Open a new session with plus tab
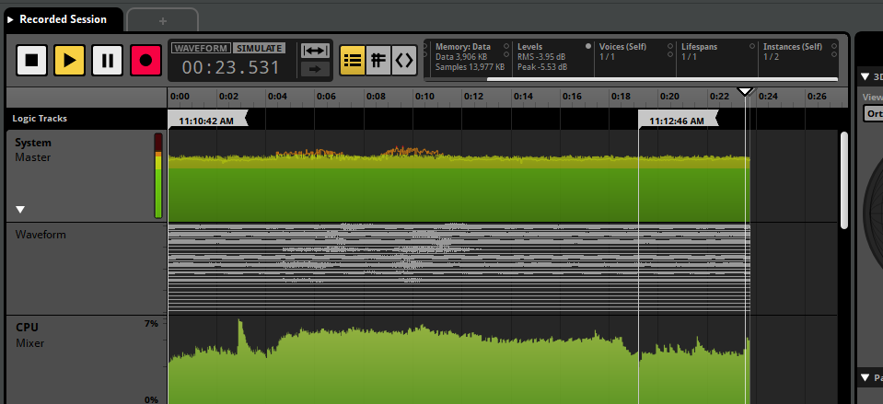Screen dimensions: 883x404 (x=162, y=19)
